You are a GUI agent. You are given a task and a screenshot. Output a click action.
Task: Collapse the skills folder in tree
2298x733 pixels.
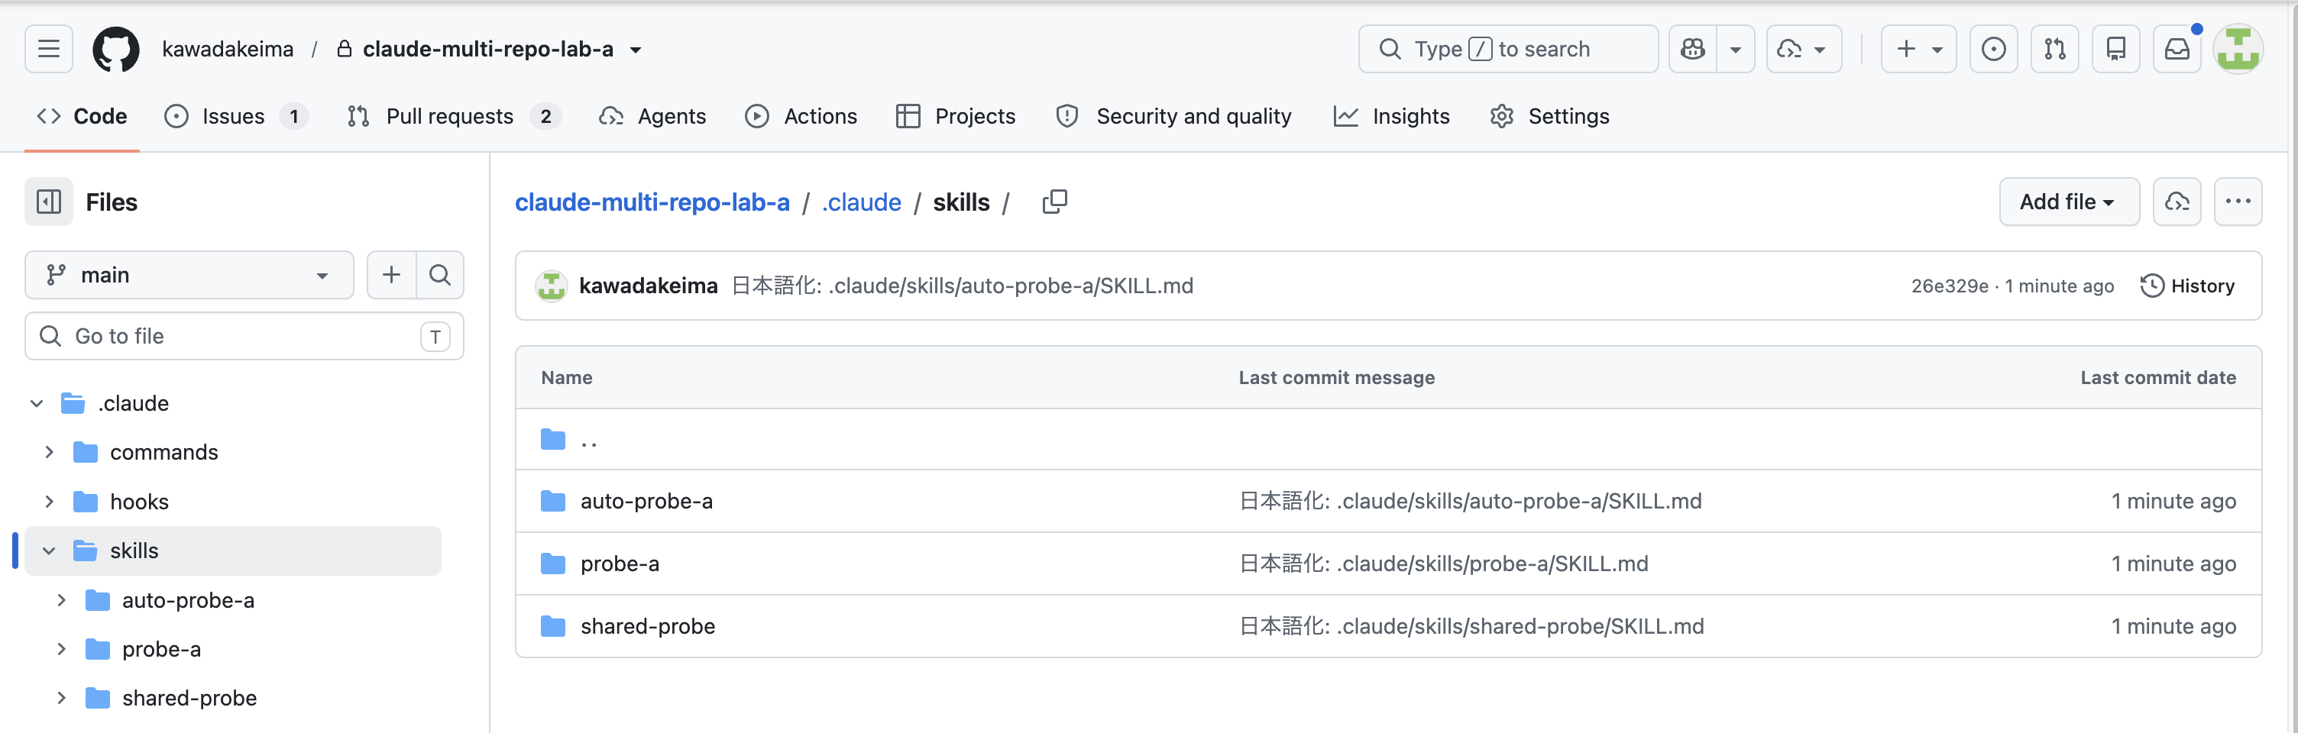[49, 551]
